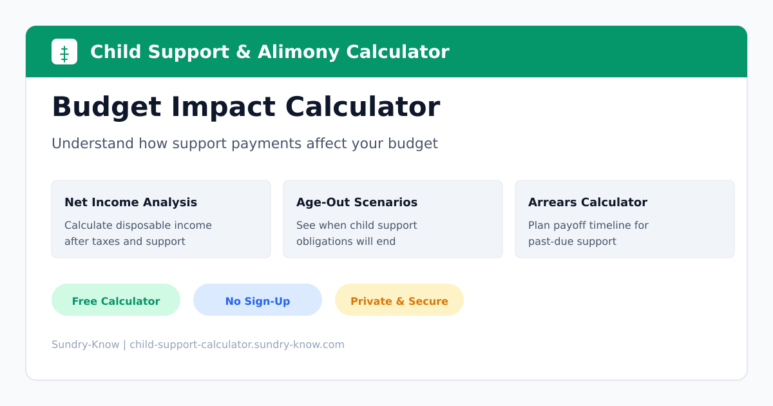Click the "after taxes and support" text line
773x406 pixels.
click(124, 242)
